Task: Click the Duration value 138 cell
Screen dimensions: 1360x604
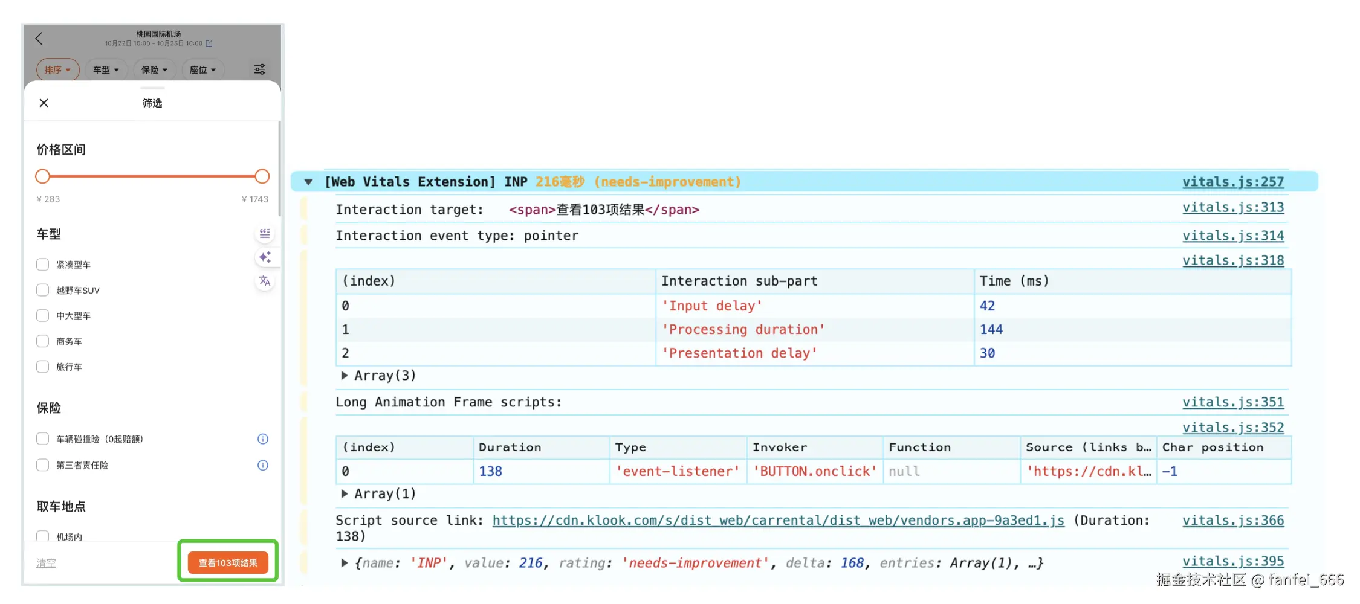Action: pos(542,472)
